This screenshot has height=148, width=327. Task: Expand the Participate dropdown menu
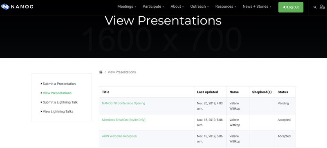[153, 7]
